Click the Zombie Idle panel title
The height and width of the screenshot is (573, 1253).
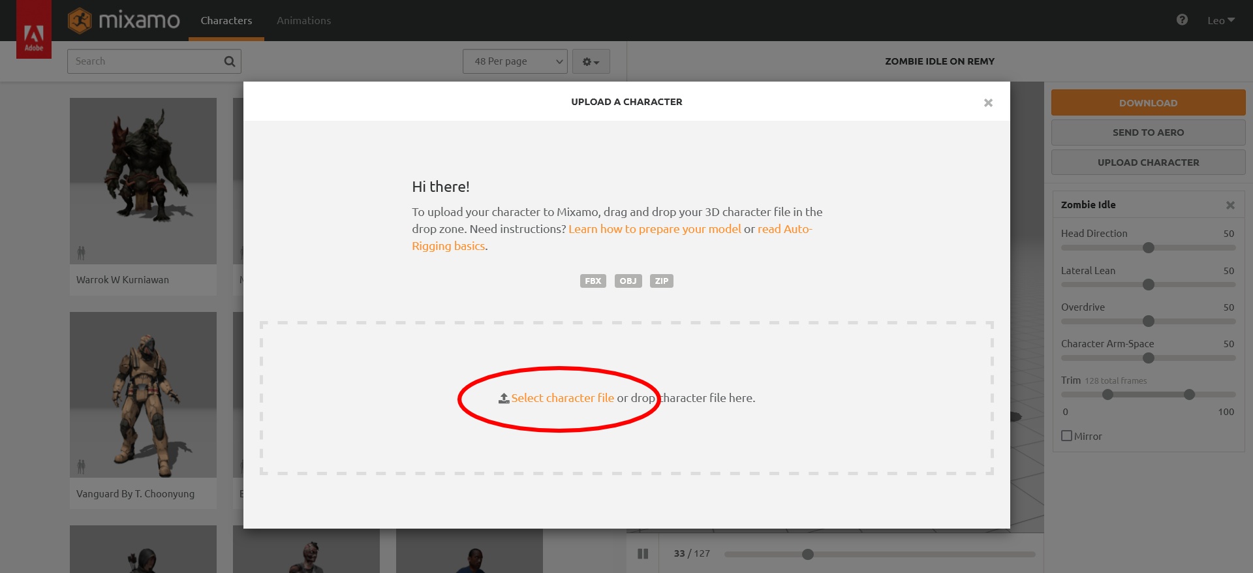click(x=1088, y=205)
